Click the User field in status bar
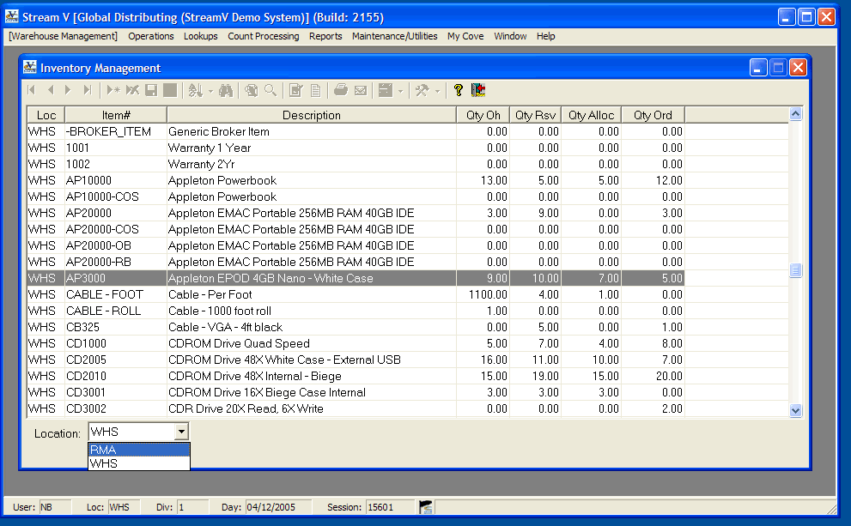The width and height of the screenshot is (851, 526). [x=55, y=507]
